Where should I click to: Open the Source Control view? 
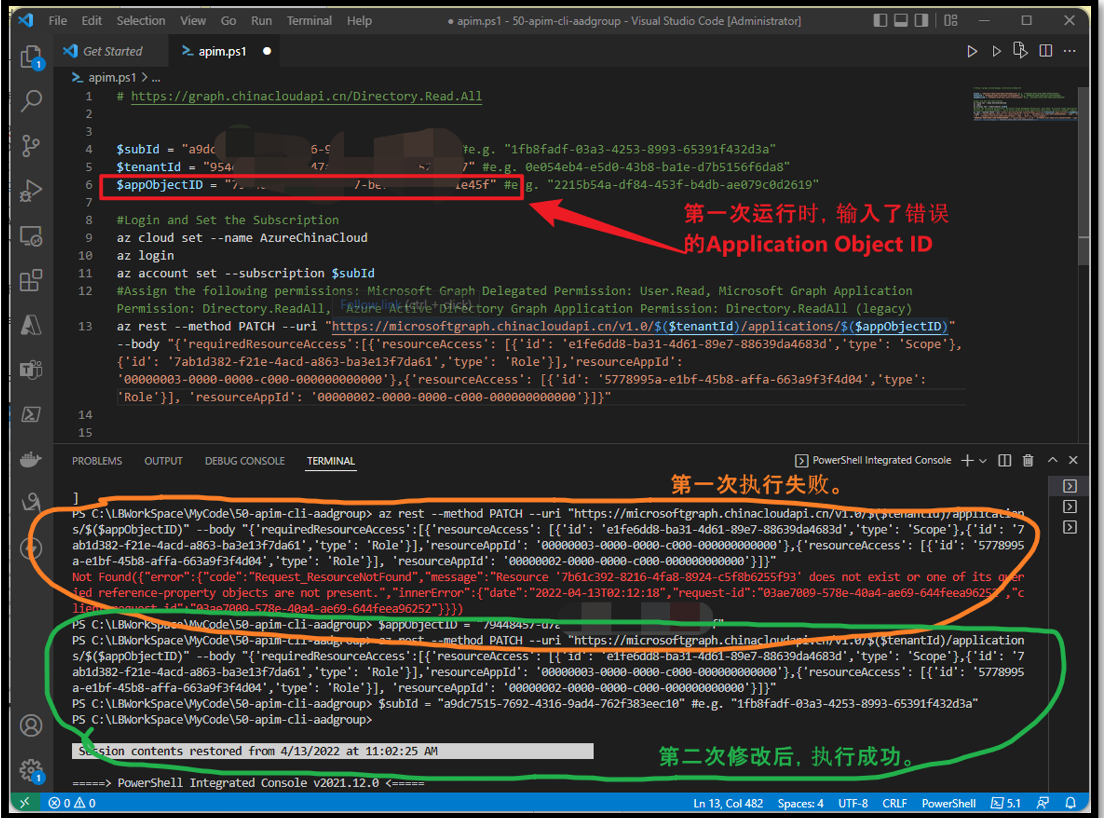coord(30,146)
